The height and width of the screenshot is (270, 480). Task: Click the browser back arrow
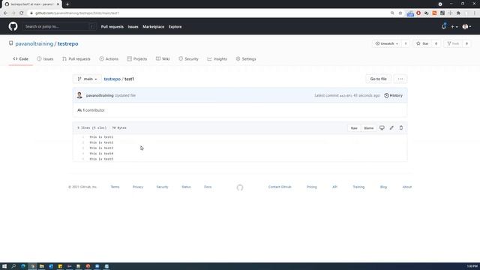[5, 13]
